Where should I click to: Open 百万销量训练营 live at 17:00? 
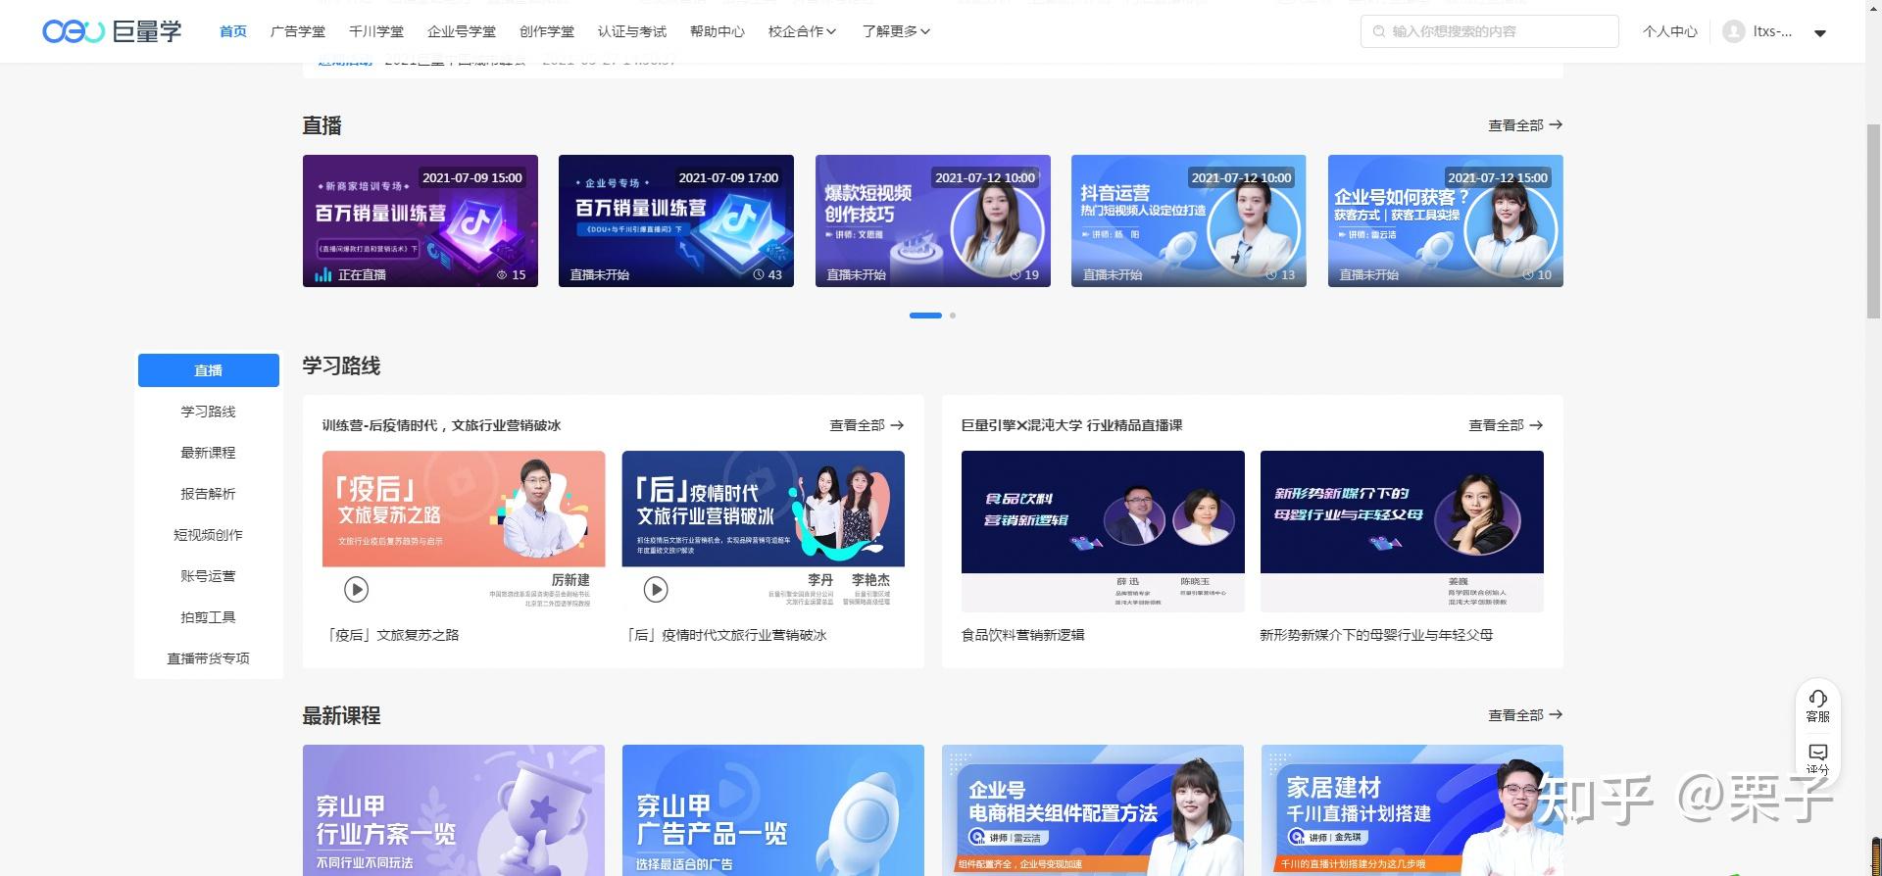coord(676,220)
